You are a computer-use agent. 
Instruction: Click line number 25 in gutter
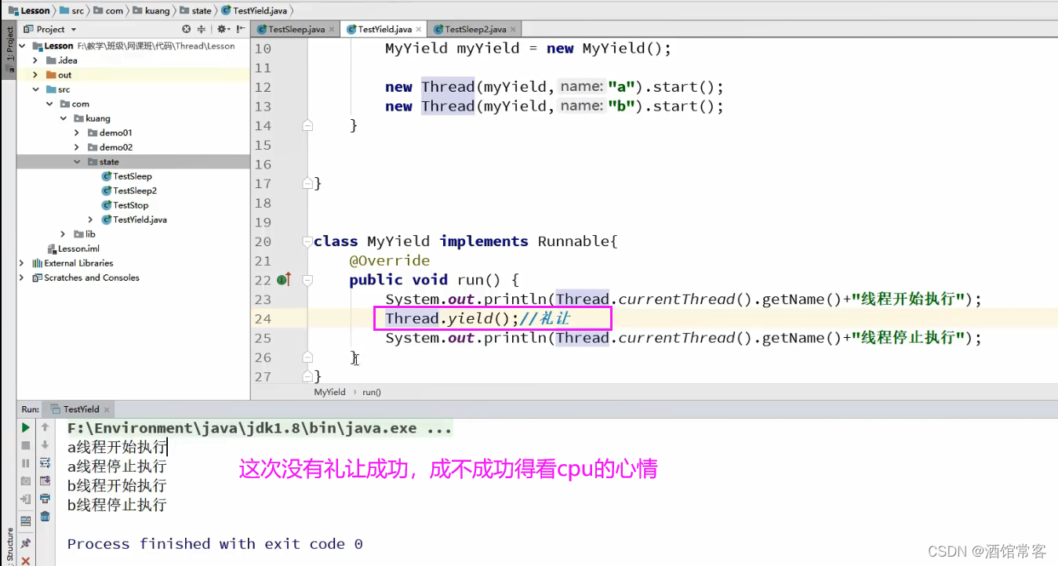263,338
